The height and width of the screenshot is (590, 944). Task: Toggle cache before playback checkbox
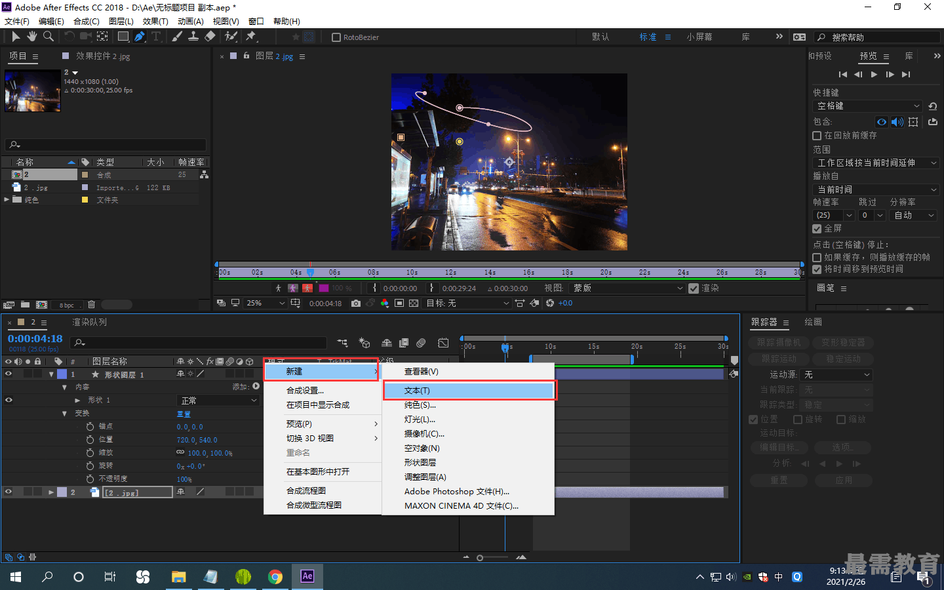[817, 136]
